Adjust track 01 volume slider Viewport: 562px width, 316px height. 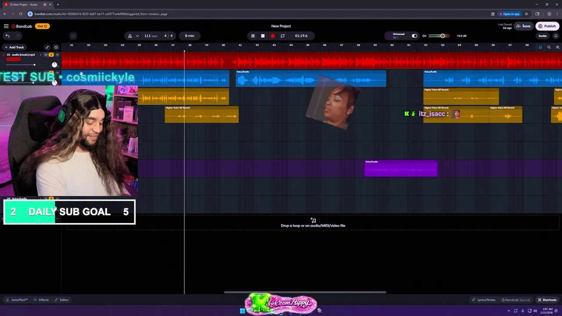pyautogui.click(x=34, y=65)
